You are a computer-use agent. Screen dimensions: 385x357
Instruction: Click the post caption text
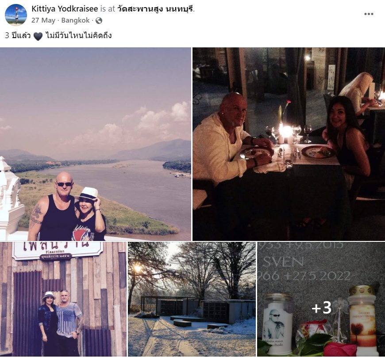58,35
